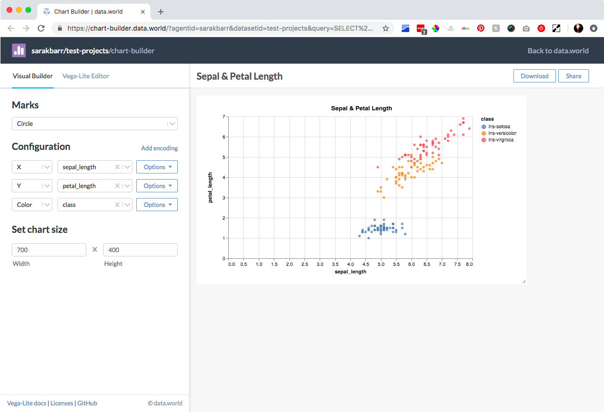Select the Visual Builder tab

coord(33,76)
